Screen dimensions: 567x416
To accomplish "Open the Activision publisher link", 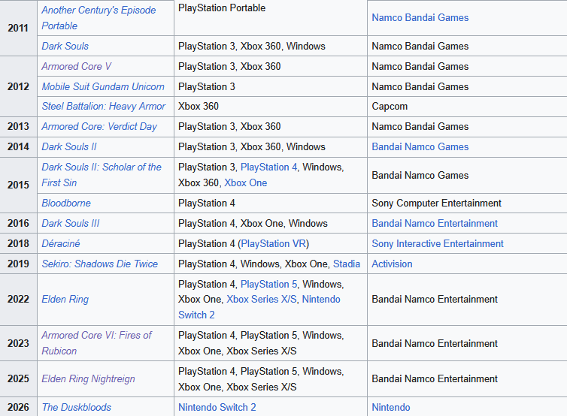I will 392,264.
